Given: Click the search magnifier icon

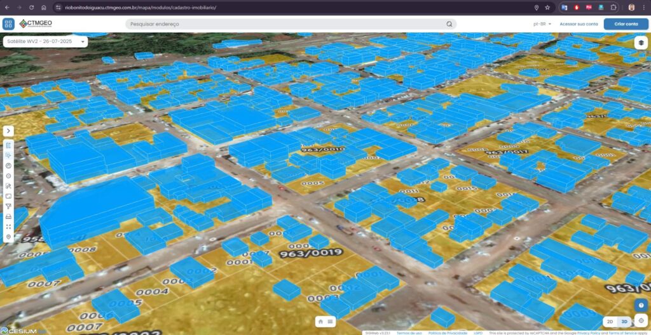Looking at the screenshot, I should (x=449, y=24).
